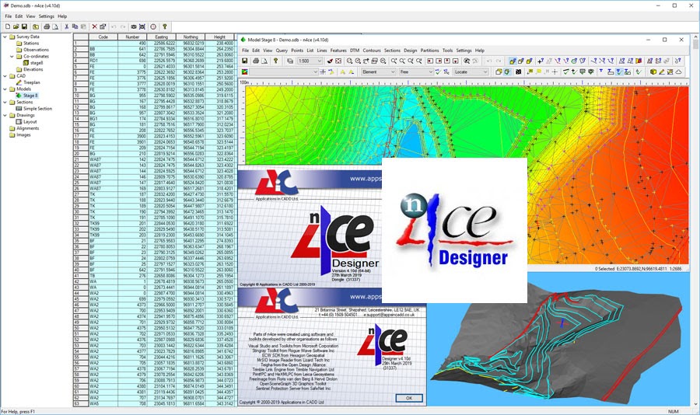700x415 pixels.
Task: Click the scissors Cut icon
Action: coord(67,26)
